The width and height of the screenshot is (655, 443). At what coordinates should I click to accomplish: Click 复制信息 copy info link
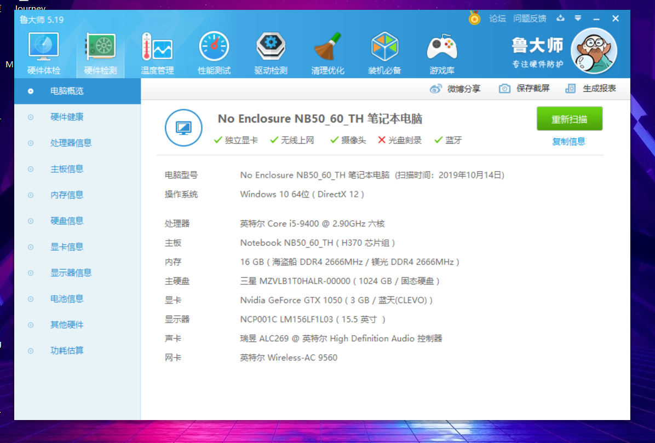click(x=568, y=142)
